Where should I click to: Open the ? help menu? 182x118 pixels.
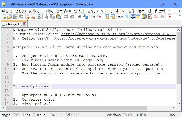[x=169, y=11]
